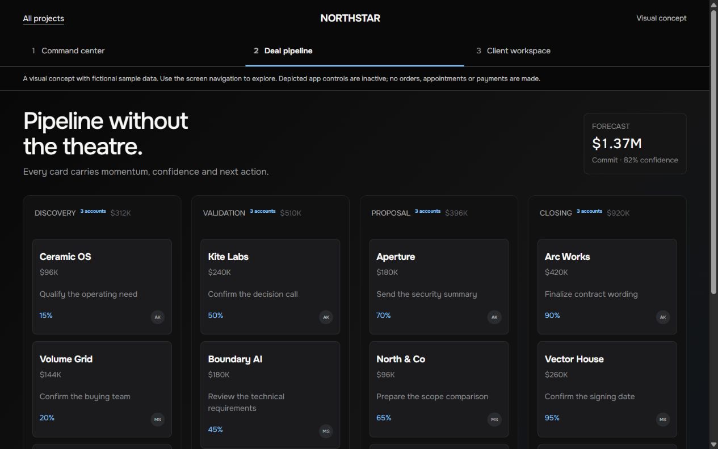Click the 3 accounts badge beside VALIDATION
Image resolution: width=718 pixels, height=449 pixels.
[263, 211]
